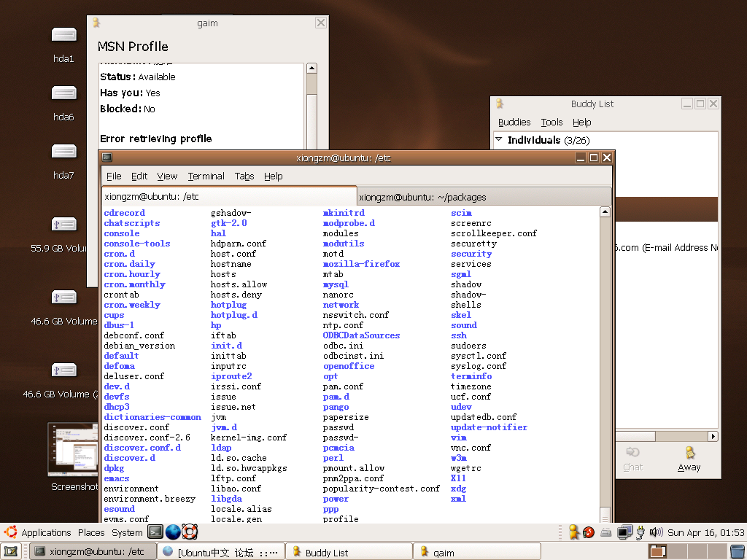This screenshot has height=560, width=747.
Task: Select the hda1 drive desktop icon
Action: (x=64, y=35)
